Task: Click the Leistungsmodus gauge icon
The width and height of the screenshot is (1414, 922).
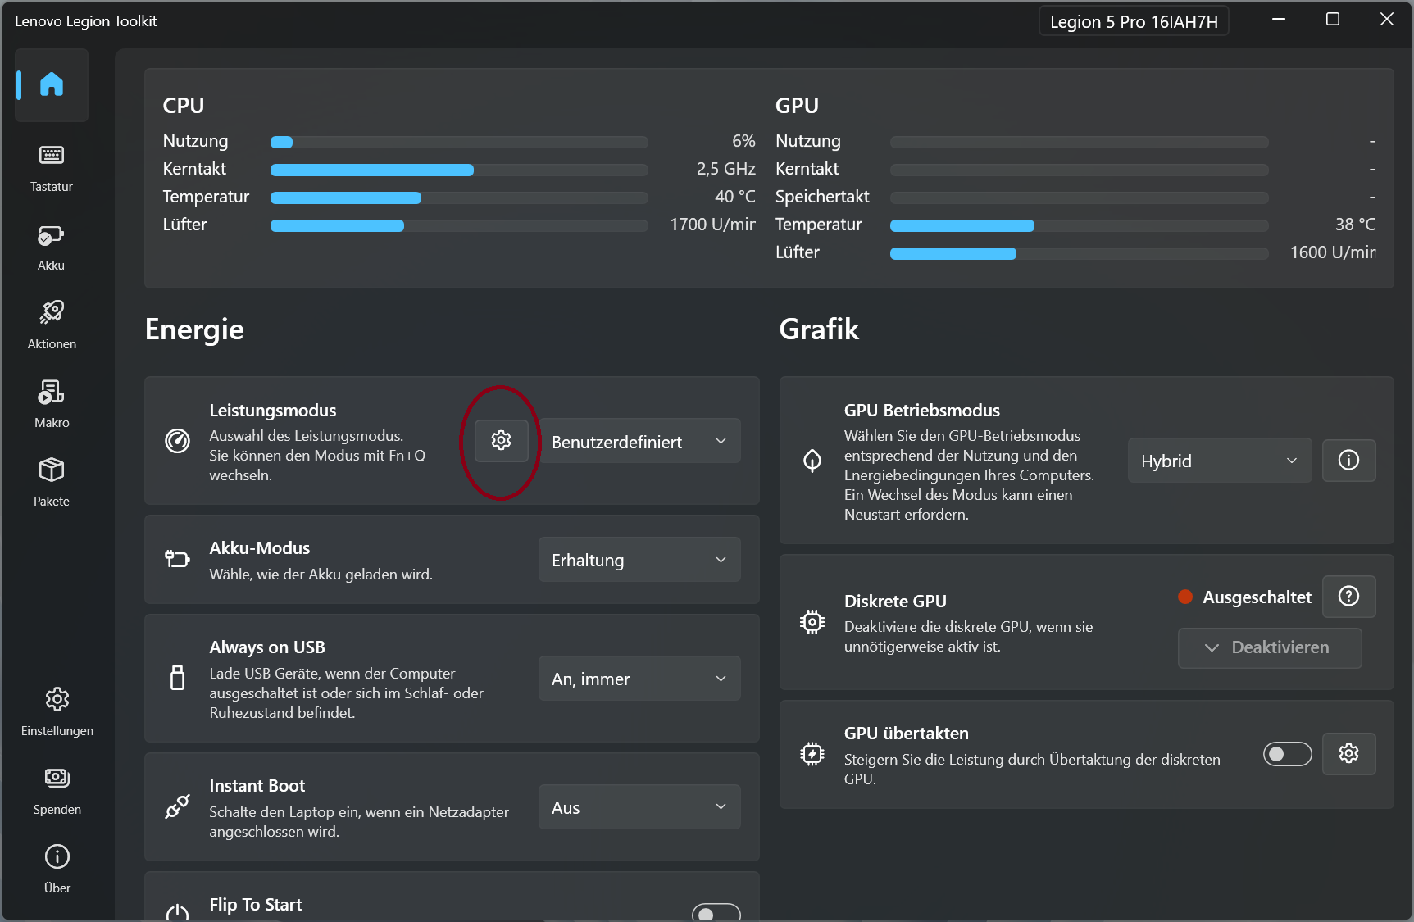Action: click(x=177, y=441)
